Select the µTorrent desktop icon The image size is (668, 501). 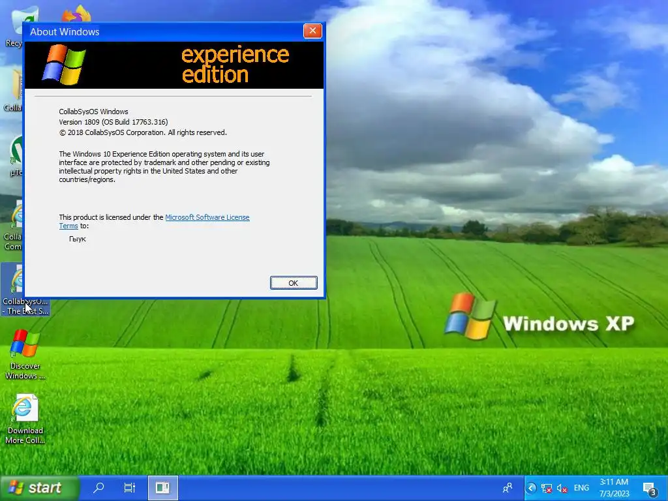16,156
